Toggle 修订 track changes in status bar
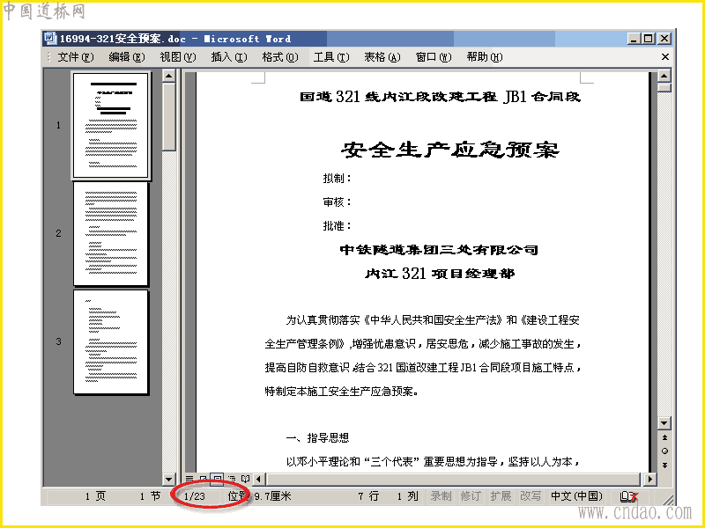The width and height of the screenshot is (705, 528). (471, 496)
